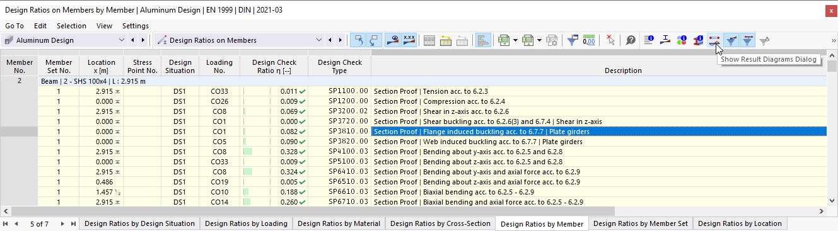Switch to Design Ratios by Member Set tab

coord(641,223)
